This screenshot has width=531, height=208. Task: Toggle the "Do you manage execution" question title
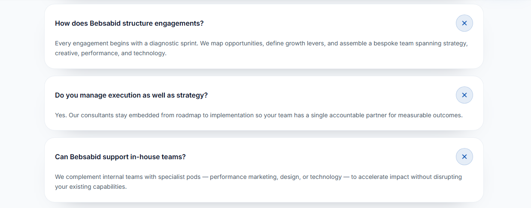click(131, 95)
